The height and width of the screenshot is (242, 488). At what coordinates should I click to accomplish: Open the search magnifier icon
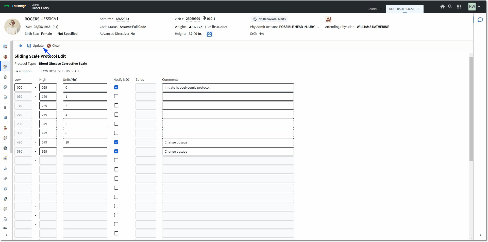[x=450, y=7]
